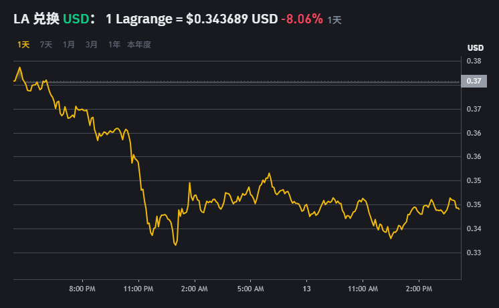Click the 11:00 PM time axis label
Screen dimensions: 499x308
(138, 289)
